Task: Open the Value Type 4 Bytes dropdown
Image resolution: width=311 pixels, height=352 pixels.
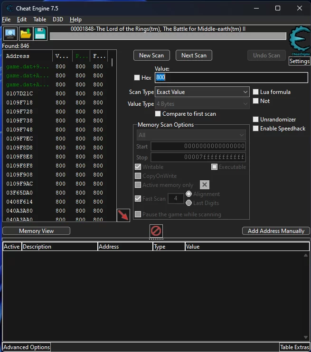Action: click(x=202, y=104)
